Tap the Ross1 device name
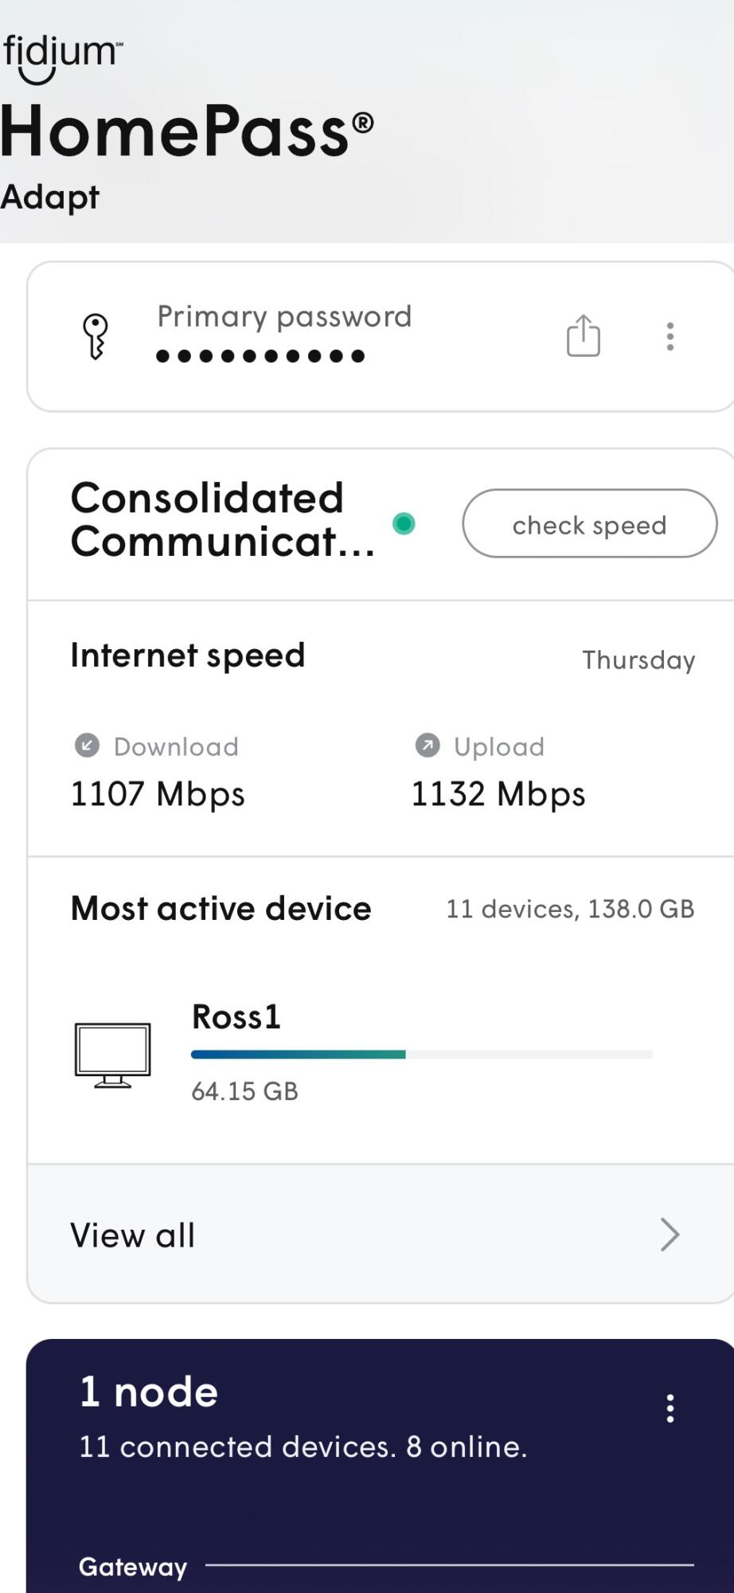The height and width of the screenshot is (1593, 734). click(x=236, y=1017)
